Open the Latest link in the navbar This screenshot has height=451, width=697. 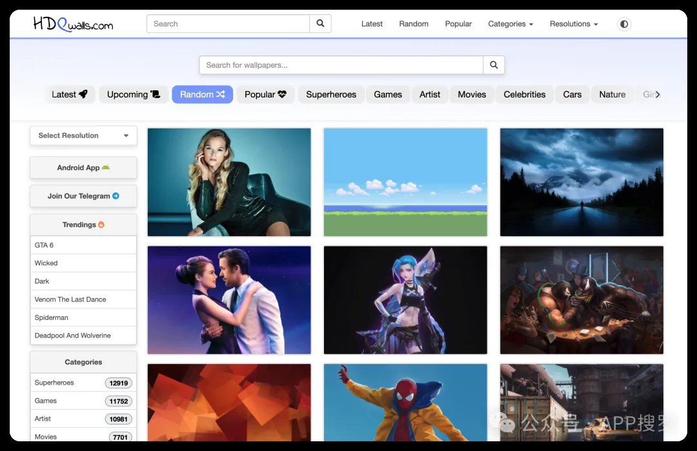[372, 24]
